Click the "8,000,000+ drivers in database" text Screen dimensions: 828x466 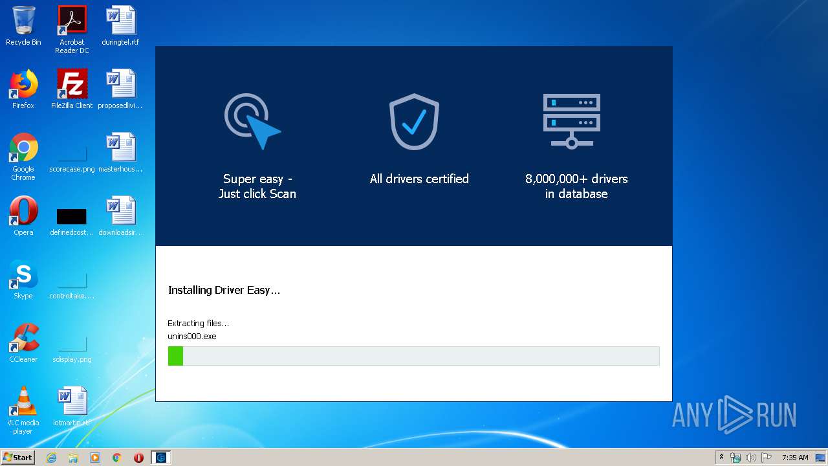click(576, 186)
